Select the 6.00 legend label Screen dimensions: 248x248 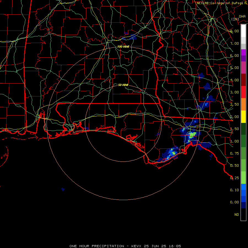pyautogui.click(x=234, y=55)
